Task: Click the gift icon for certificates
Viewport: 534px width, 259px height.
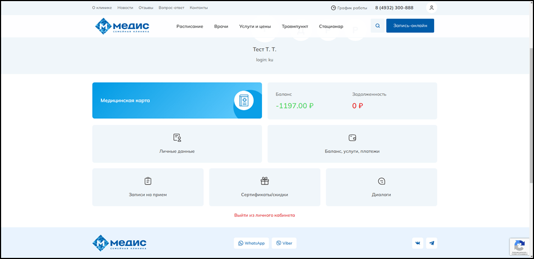Action: click(264, 181)
